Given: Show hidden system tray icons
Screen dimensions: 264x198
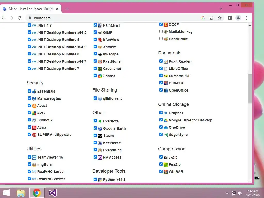Looking at the screenshot, I should pos(227,193).
